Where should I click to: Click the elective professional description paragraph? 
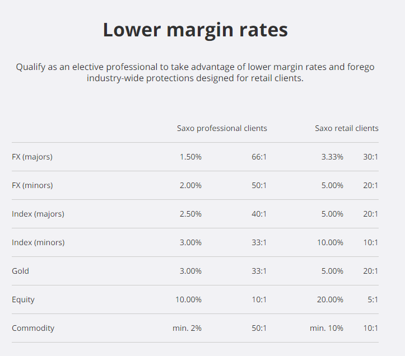(195, 73)
